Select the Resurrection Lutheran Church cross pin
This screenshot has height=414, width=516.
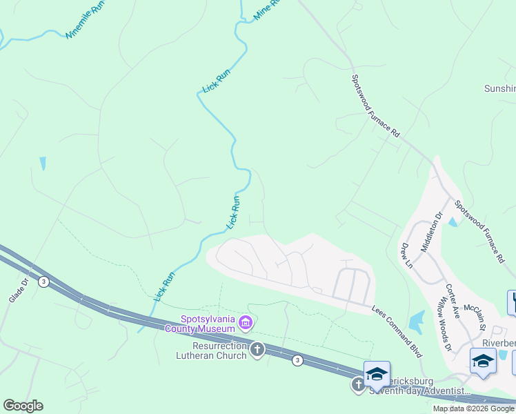(257, 350)
